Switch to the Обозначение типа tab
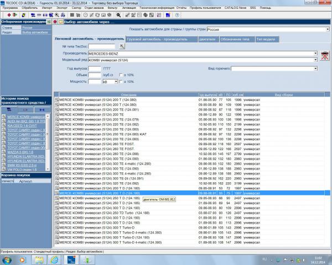332x265 pixels. tap(237, 39)
